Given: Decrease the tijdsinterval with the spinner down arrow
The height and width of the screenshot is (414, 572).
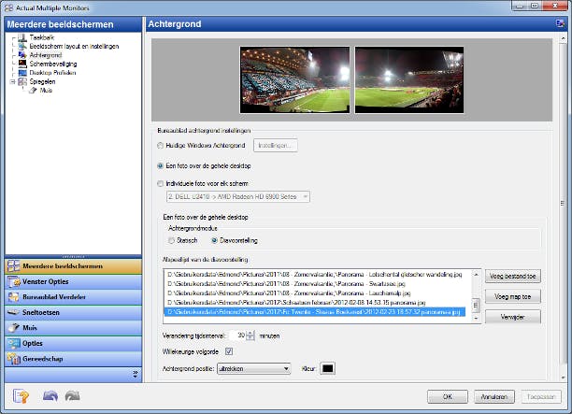Looking at the screenshot, I should [x=250, y=338].
